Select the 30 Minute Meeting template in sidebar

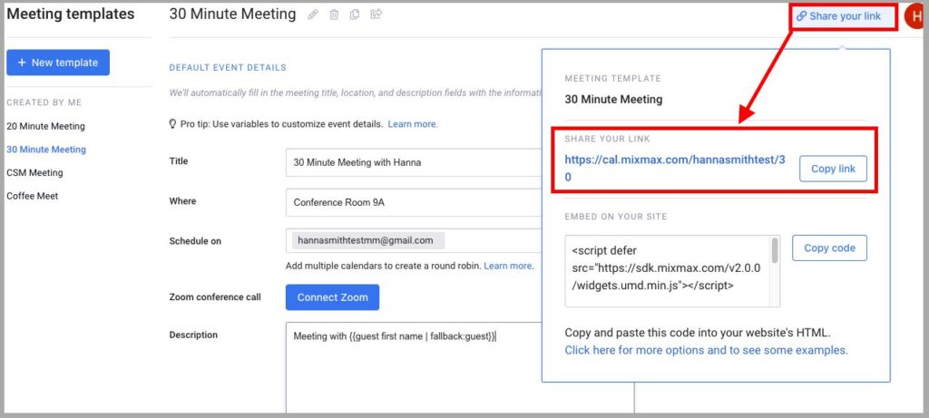click(x=46, y=150)
